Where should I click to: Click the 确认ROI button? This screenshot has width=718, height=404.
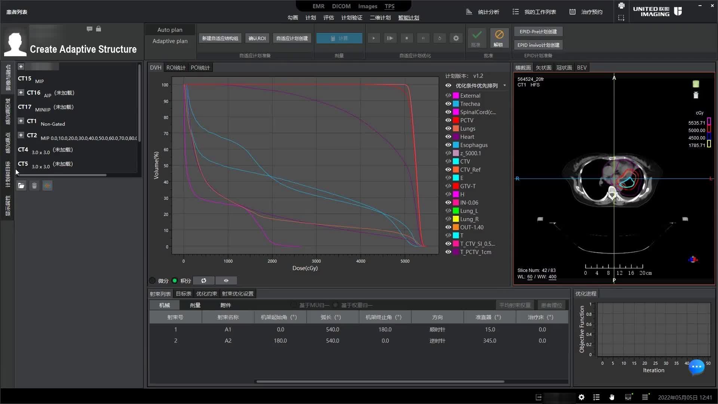(257, 38)
